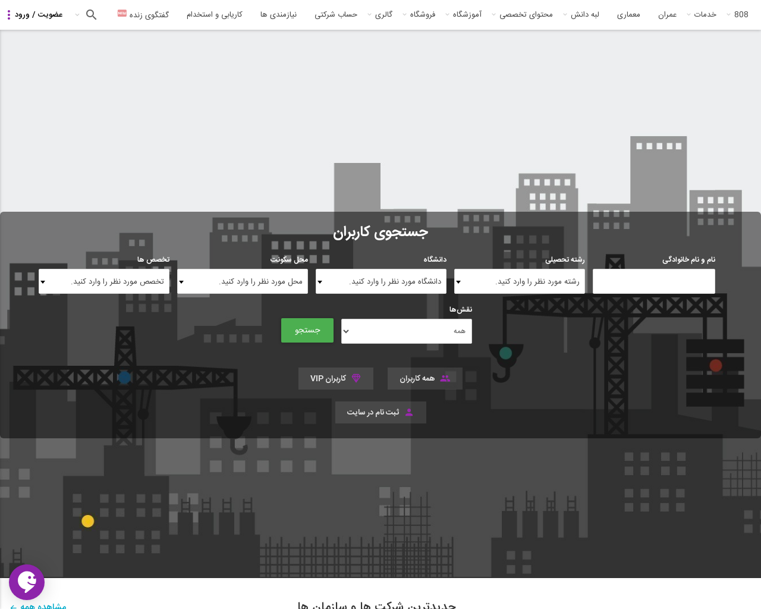This screenshot has width=761, height=609.
Task: Click the vertical three-dot menu icon top left
Action: 8,14
